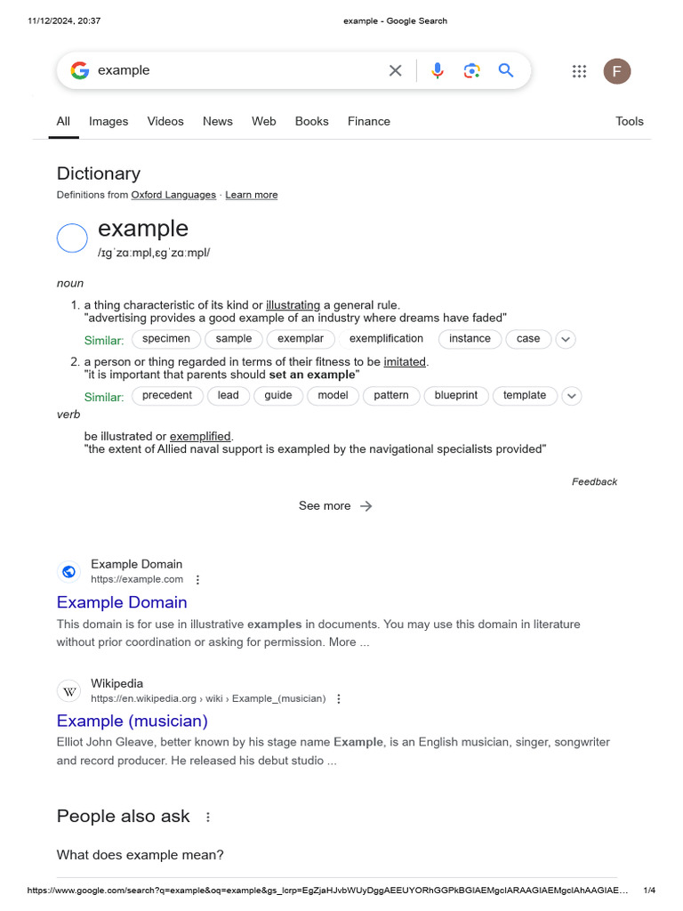Click the blue magnifier search icon
Image resolution: width=683 pixels, height=911 pixels.
(x=506, y=71)
